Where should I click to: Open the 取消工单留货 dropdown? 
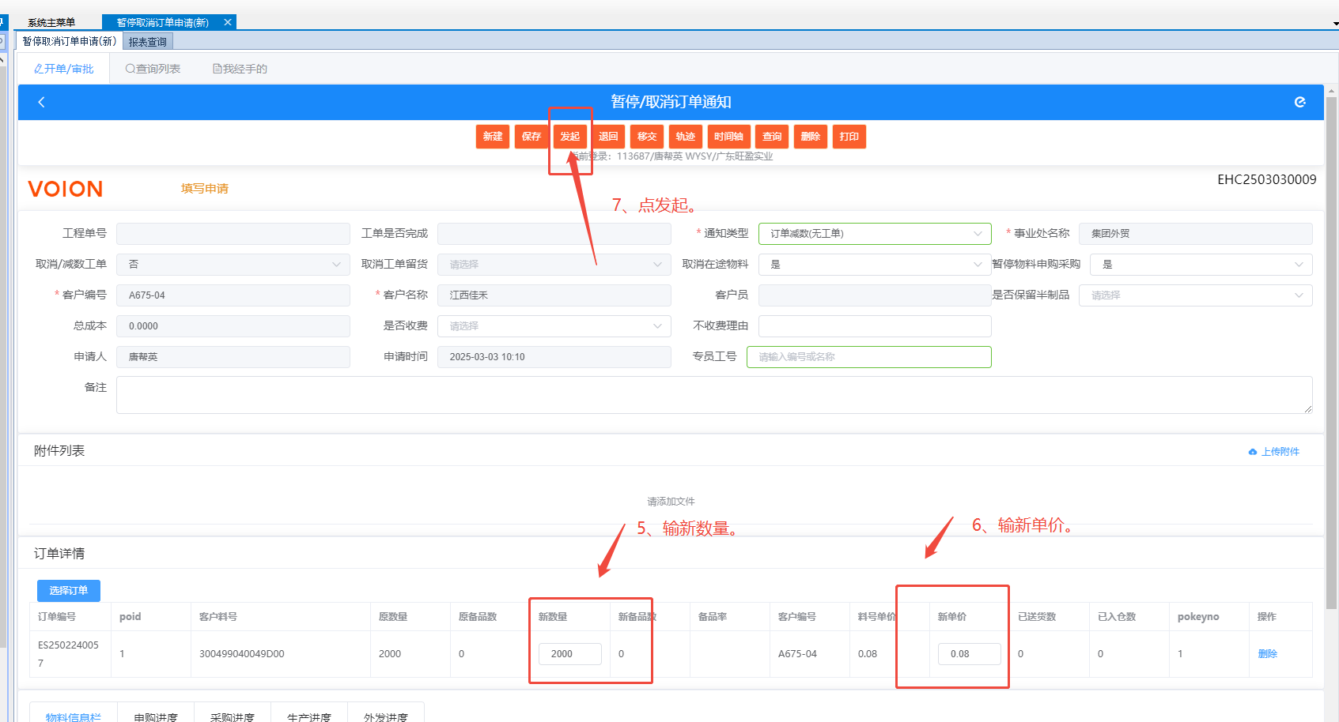click(x=554, y=265)
